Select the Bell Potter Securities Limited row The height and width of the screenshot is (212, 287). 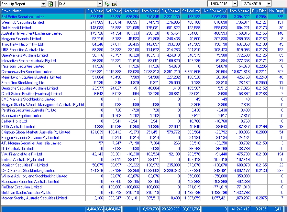click(x=144, y=17)
